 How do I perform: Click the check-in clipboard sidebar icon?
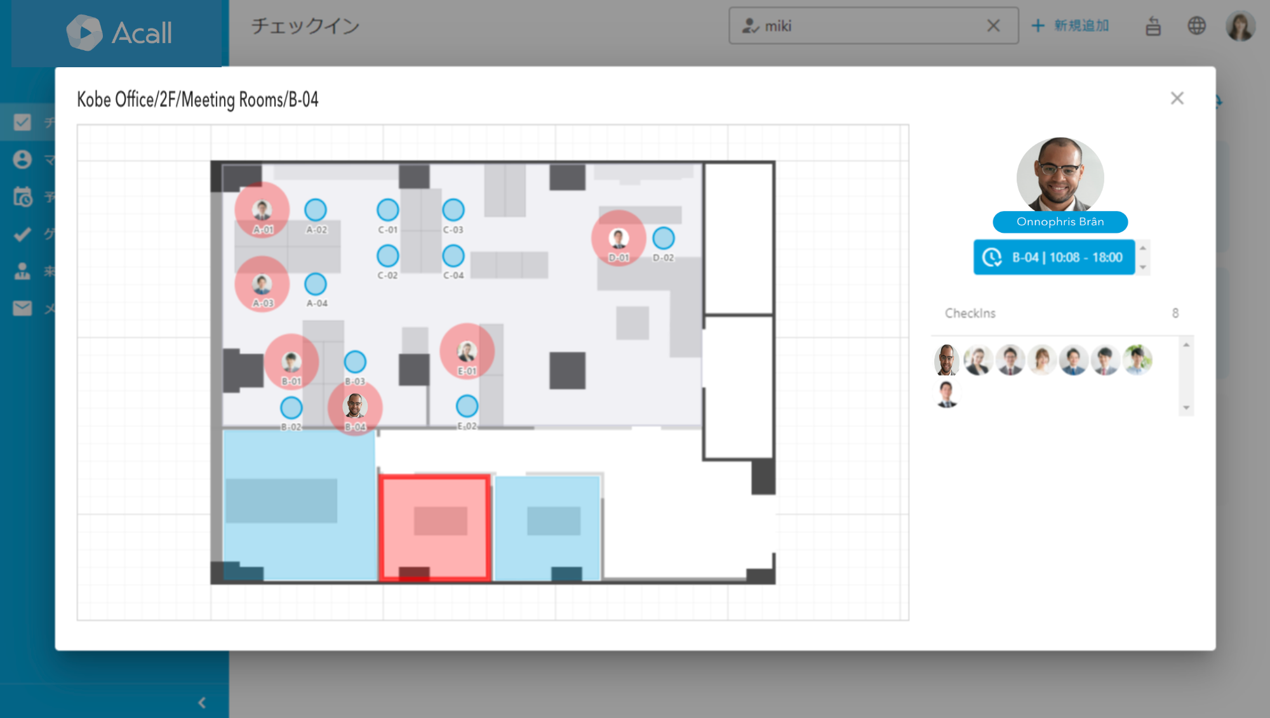tap(22, 122)
